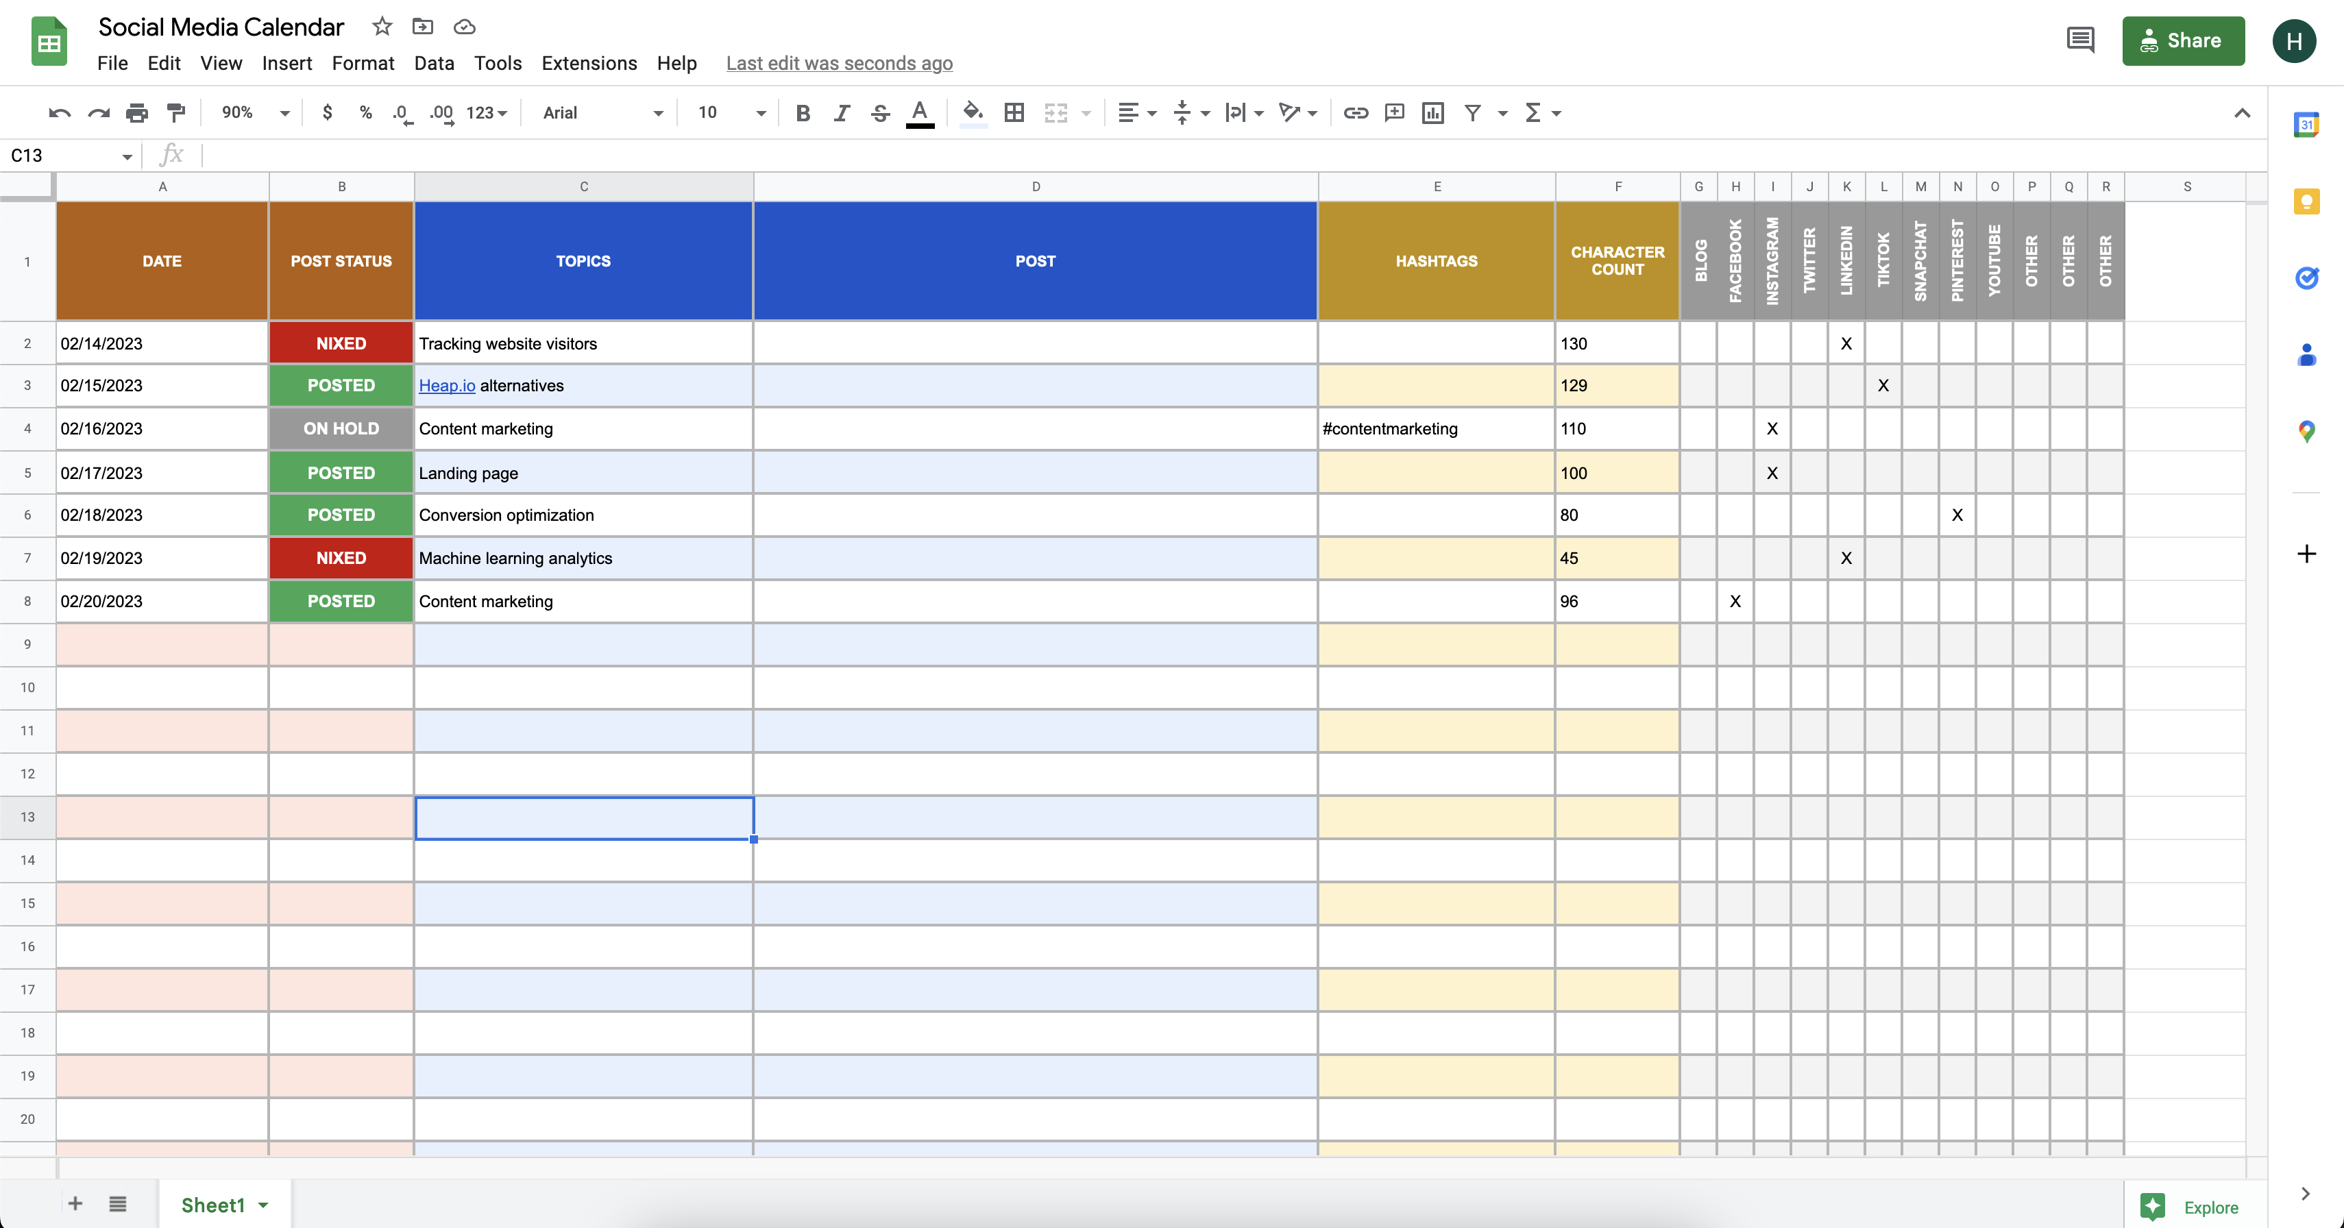The width and height of the screenshot is (2344, 1228).
Task: Open the Edit menu
Action: coord(164,63)
